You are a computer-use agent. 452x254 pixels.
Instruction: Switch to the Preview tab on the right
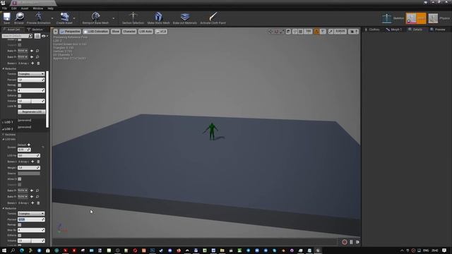tap(438, 30)
